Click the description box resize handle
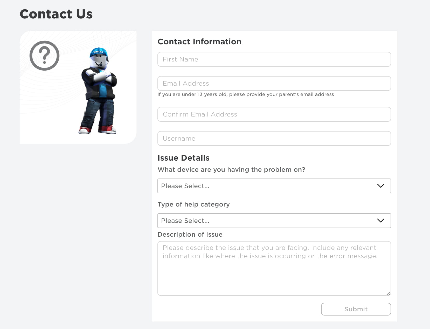430x329 pixels. (388, 293)
